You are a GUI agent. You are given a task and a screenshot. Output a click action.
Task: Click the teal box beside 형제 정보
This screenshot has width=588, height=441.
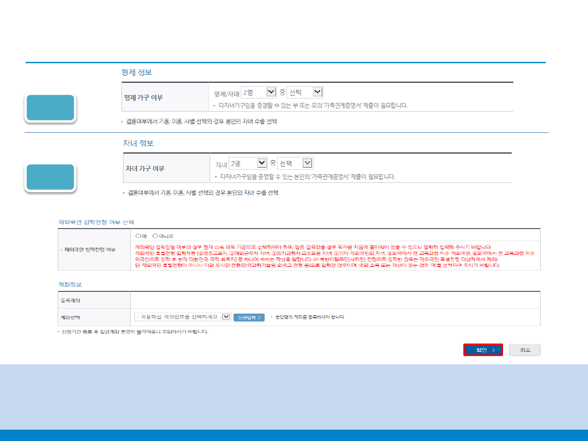point(52,108)
